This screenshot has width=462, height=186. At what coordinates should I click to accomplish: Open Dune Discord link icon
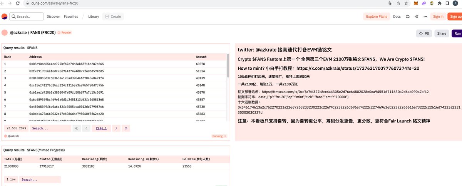point(407,17)
